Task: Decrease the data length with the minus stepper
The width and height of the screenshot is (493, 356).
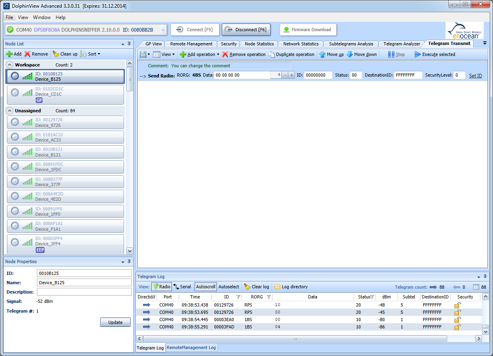Action: [285, 75]
